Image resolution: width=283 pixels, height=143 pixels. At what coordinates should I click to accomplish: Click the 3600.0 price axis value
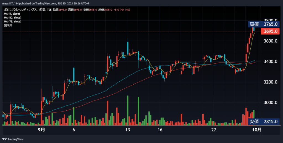point(271,41)
